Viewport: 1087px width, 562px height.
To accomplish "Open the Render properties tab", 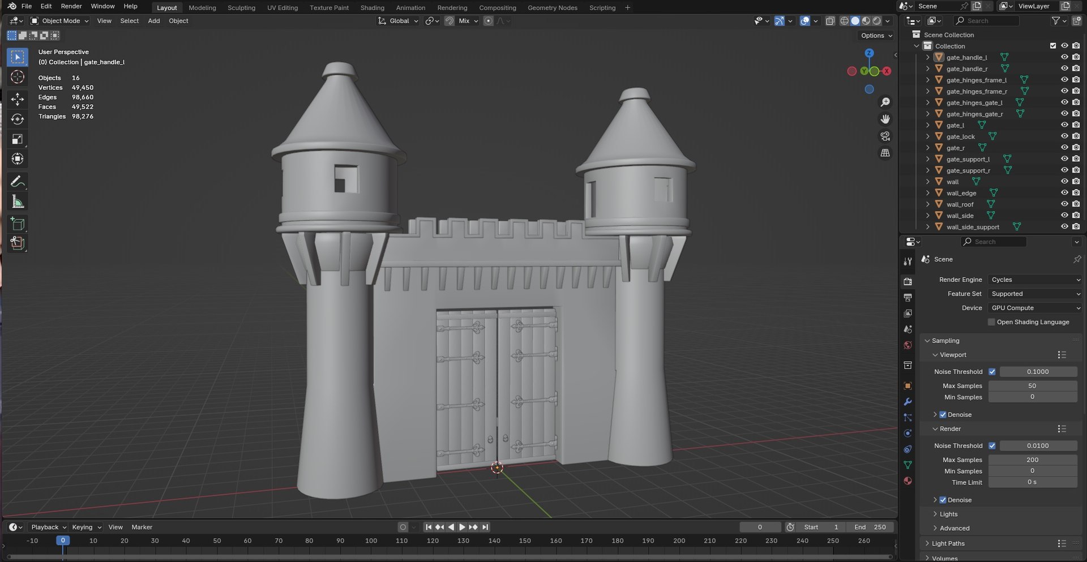I will click(x=908, y=281).
